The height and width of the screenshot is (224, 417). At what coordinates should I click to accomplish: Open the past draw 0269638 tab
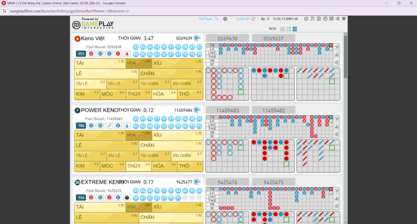(x=227, y=38)
